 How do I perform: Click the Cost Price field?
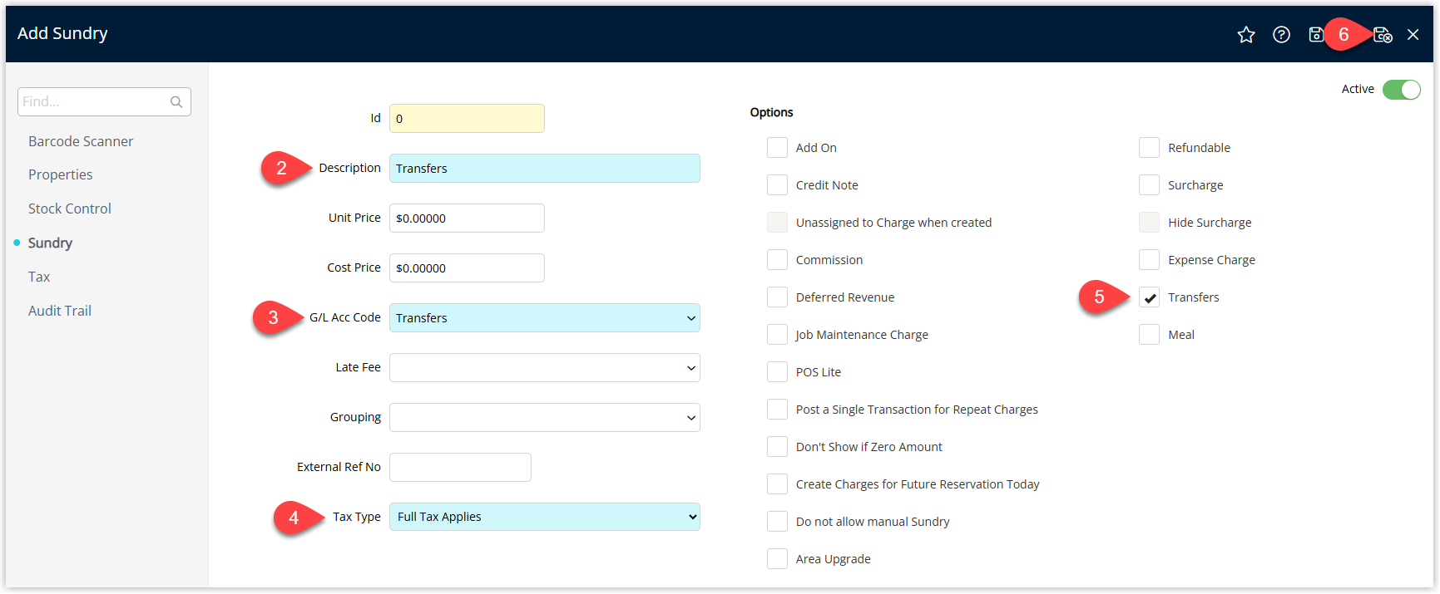[x=467, y=268]
